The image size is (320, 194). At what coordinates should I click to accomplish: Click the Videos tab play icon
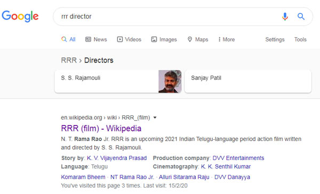coord(120,39)
